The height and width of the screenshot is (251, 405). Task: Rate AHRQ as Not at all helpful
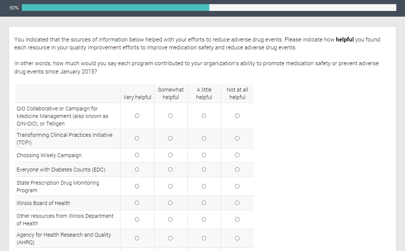[237, 238]
